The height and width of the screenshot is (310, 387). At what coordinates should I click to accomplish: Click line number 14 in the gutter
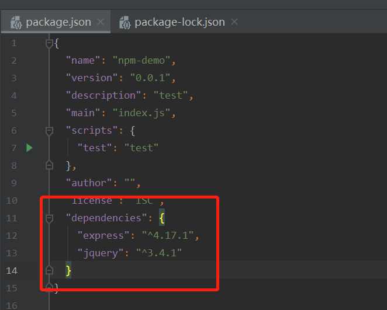12,270
